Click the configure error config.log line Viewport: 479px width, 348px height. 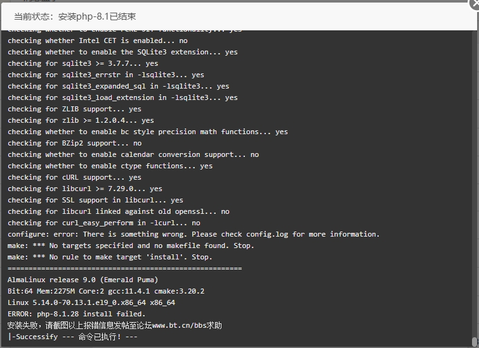click(x=194, y=234)
